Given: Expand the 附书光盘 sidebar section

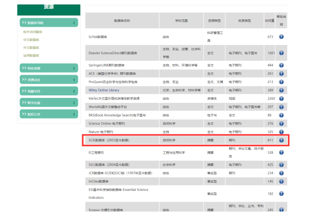Looking at the screenshot, I should coord(49,102).
